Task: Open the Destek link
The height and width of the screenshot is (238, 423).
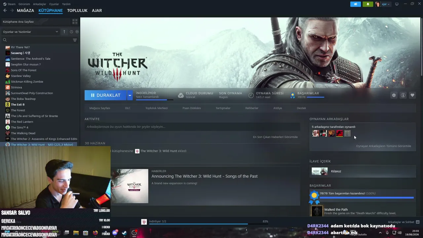Action: [x=301, y=108]
